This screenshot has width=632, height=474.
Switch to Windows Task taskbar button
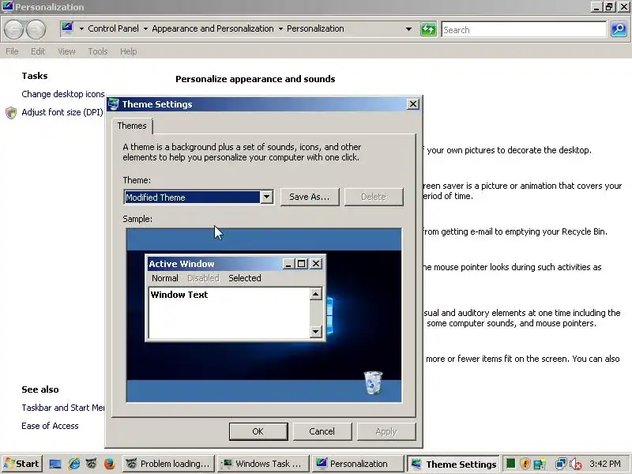[x=263, y=464]
